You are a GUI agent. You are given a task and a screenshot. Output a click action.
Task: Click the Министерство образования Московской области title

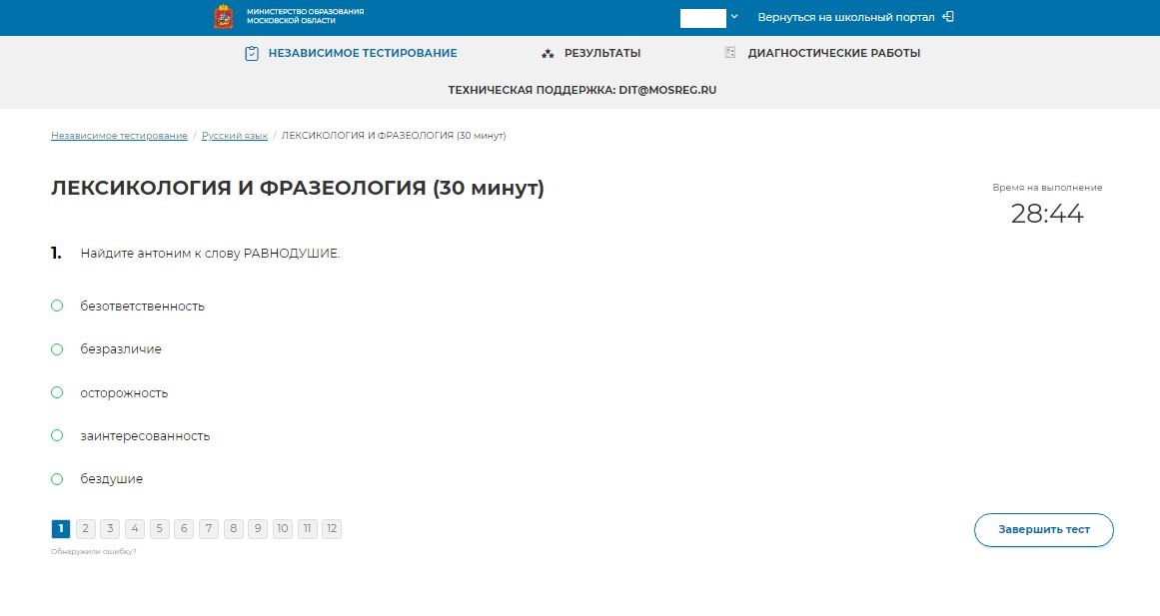click(305, 16)
